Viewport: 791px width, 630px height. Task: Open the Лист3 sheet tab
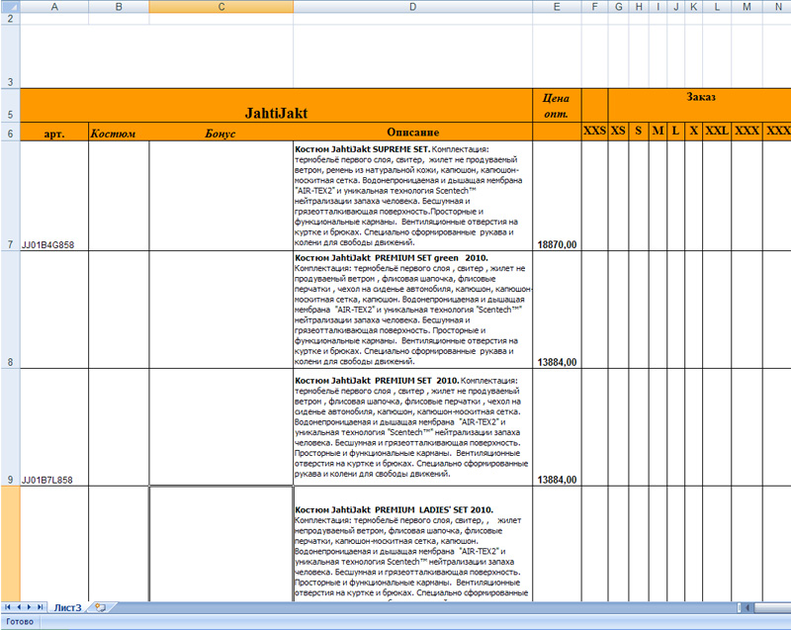67,607
